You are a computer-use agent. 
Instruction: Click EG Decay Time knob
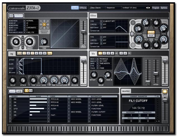[x=34, y=80]
